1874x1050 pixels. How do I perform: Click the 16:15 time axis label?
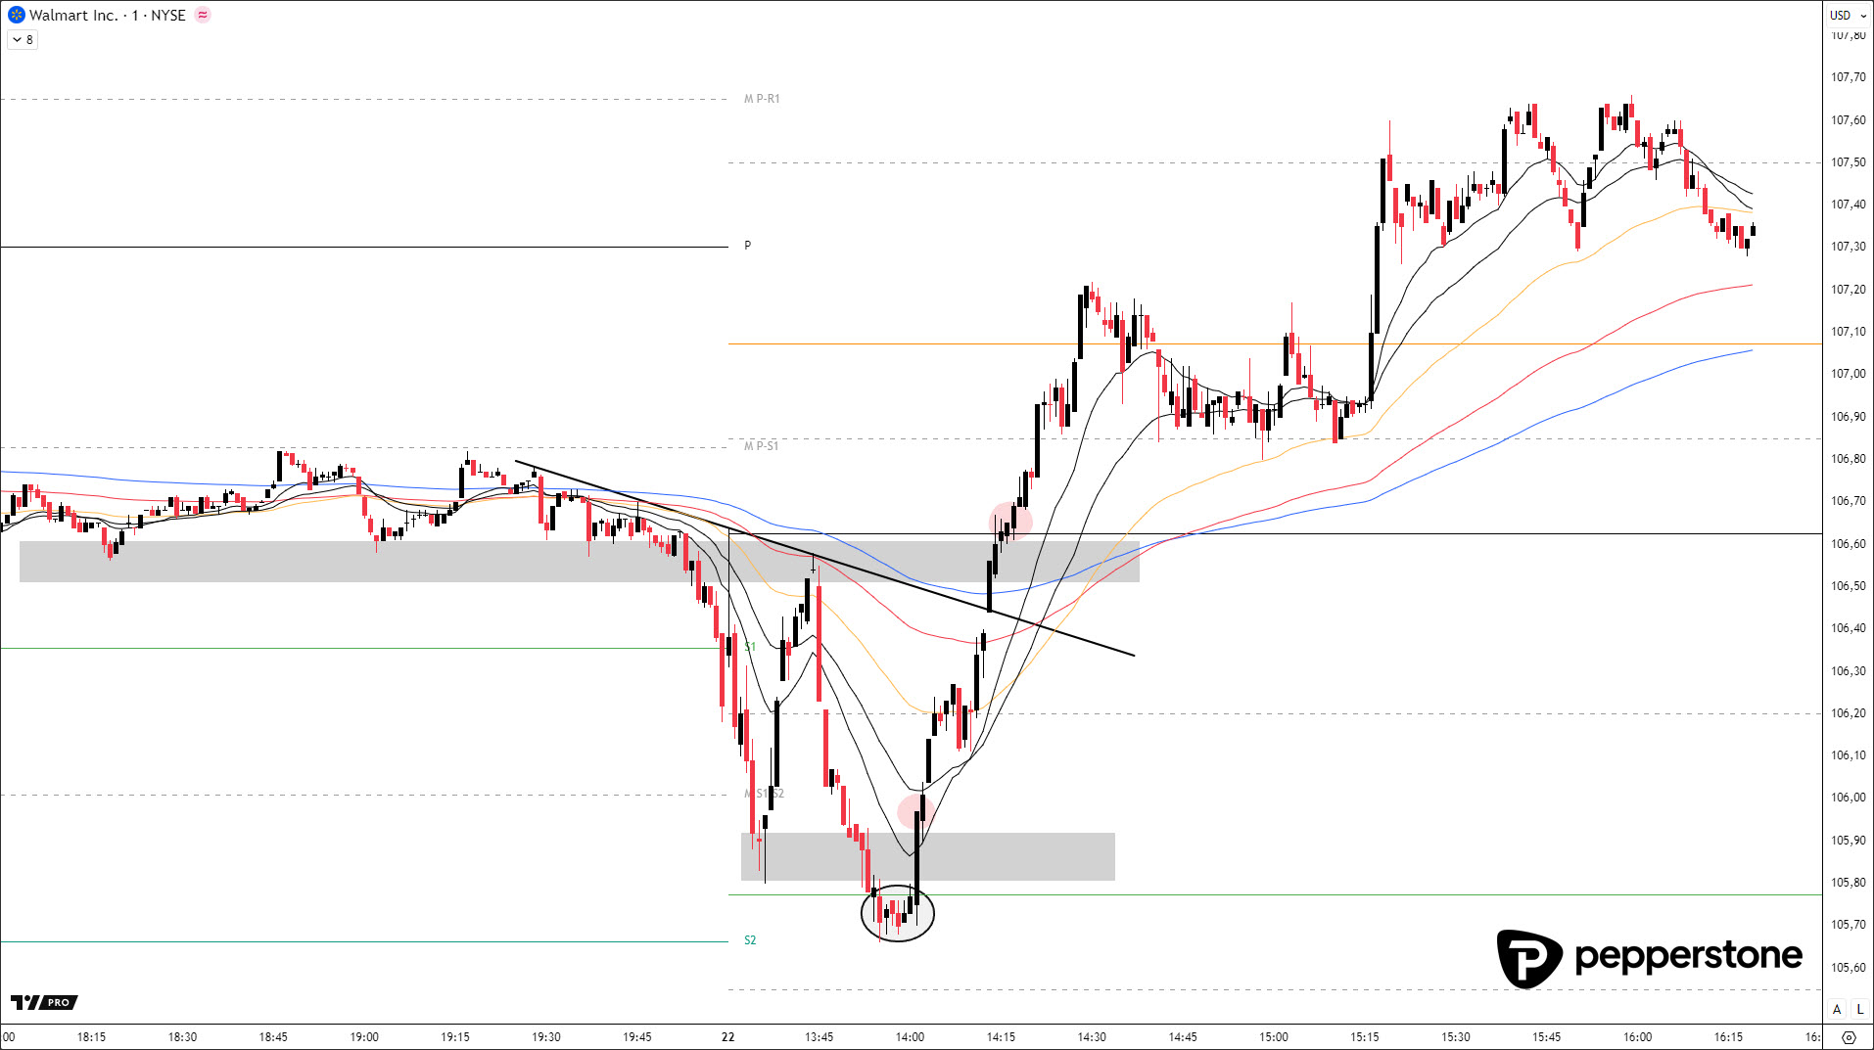point(1729,1037)
